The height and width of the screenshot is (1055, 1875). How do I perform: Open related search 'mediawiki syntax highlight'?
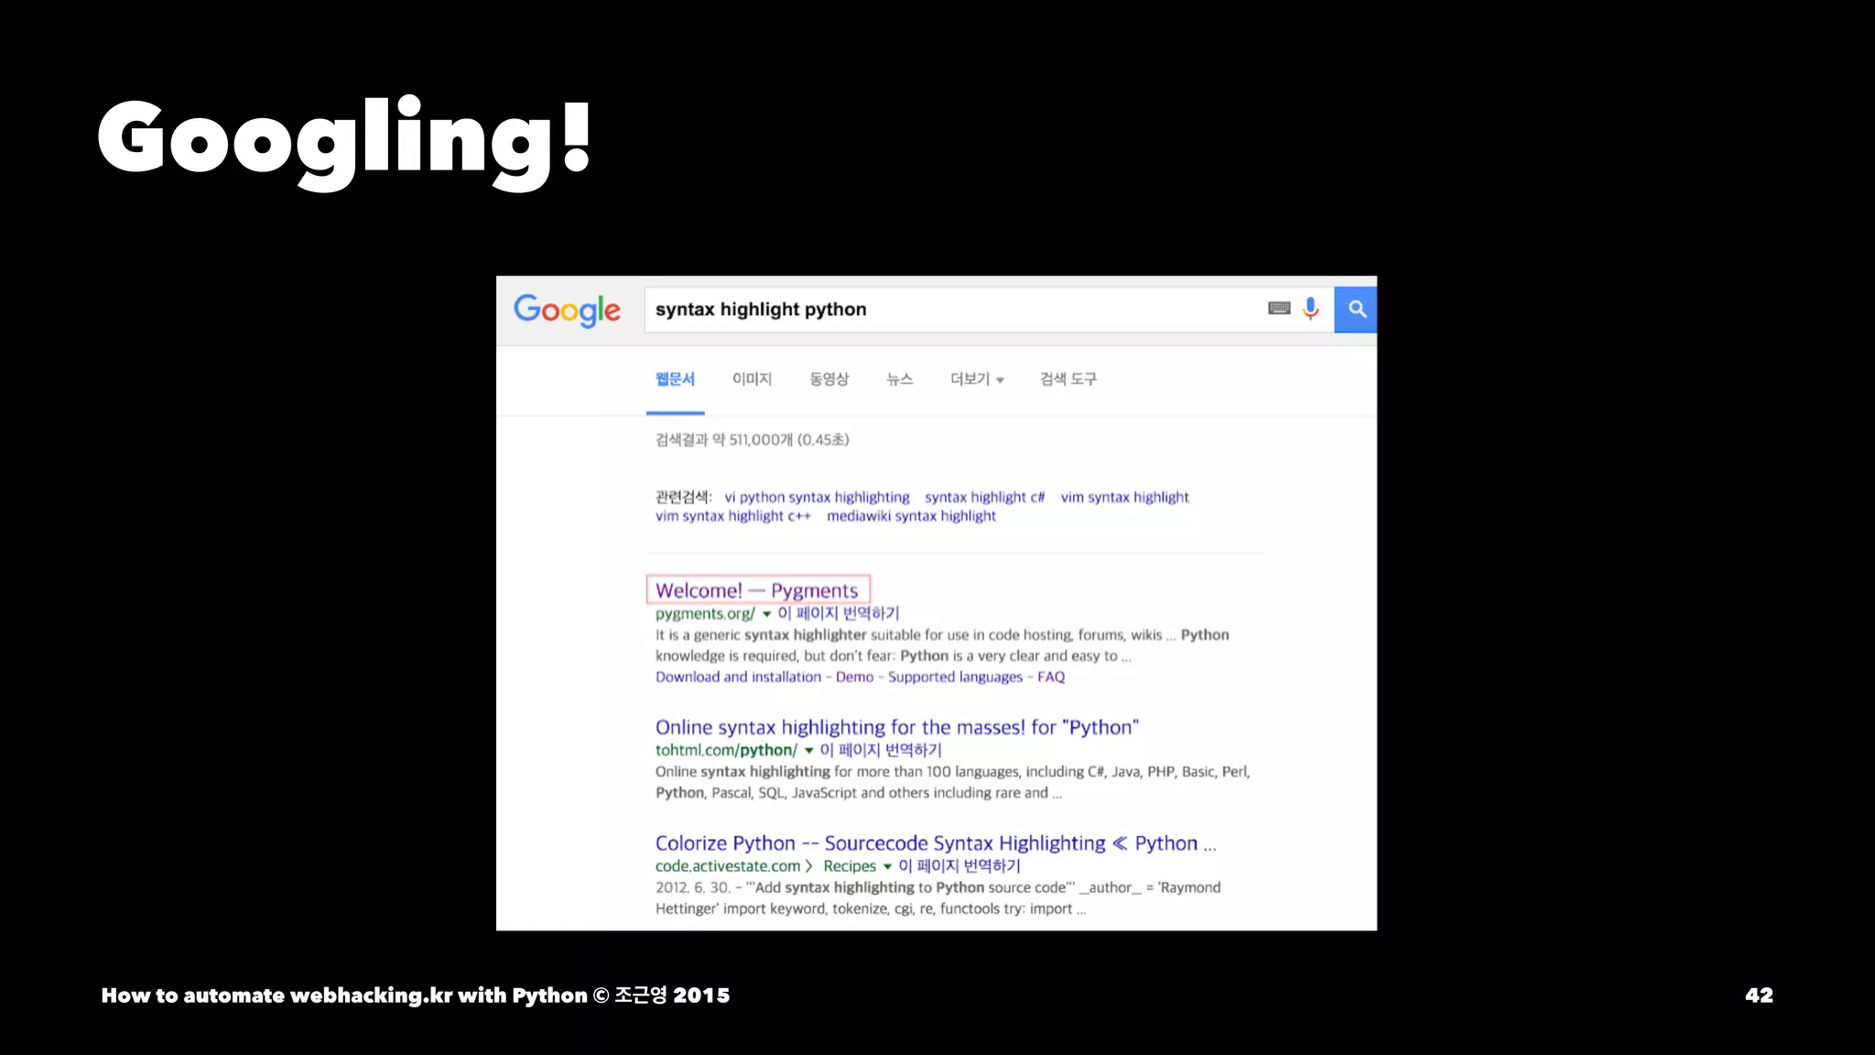[911, 517]
